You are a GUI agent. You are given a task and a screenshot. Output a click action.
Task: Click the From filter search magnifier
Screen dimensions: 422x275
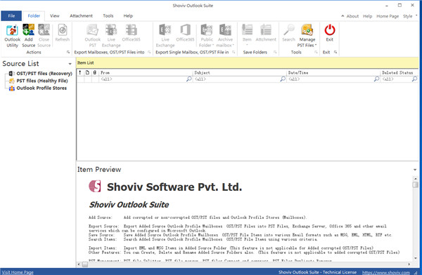[189, 79]
